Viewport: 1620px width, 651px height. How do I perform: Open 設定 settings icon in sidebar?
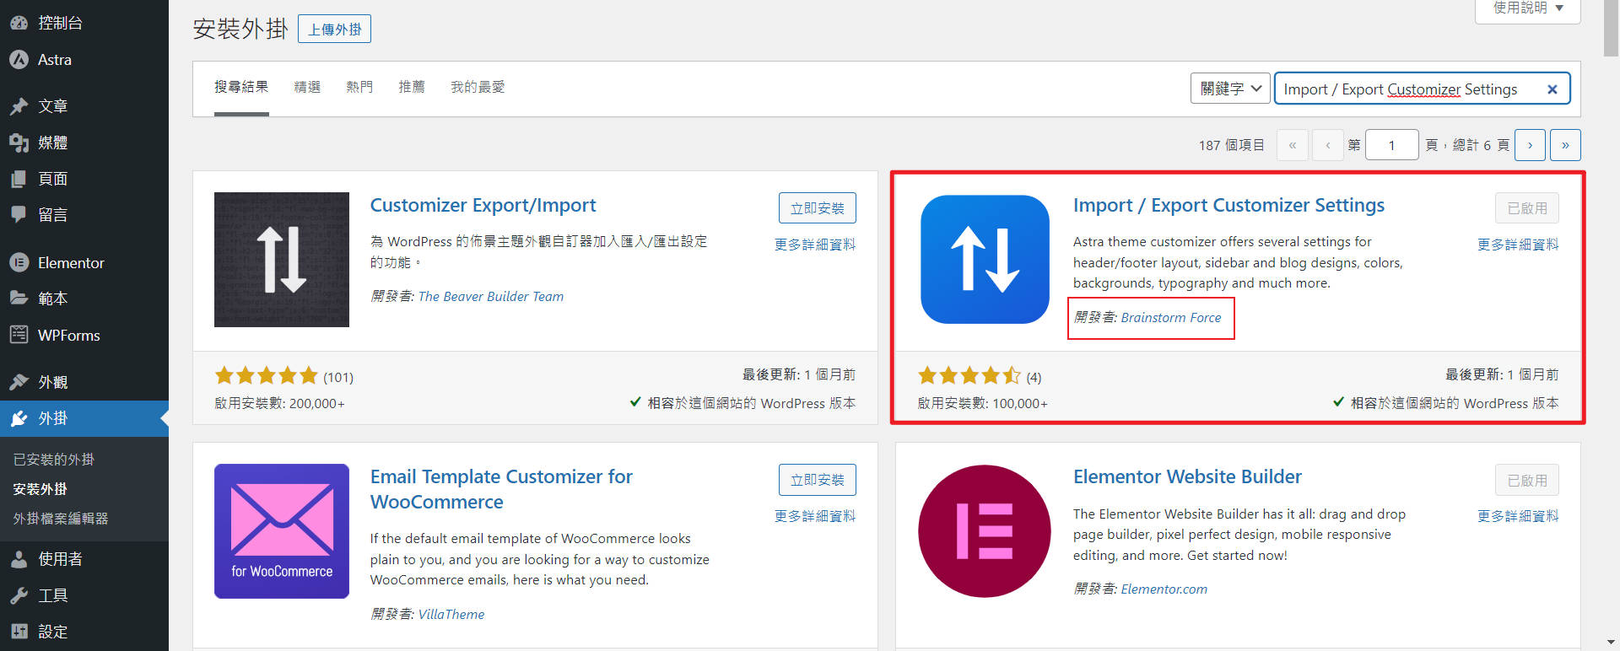coord(19,632)
